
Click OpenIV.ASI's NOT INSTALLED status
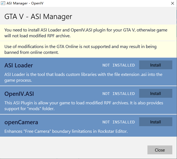point(118,94)
